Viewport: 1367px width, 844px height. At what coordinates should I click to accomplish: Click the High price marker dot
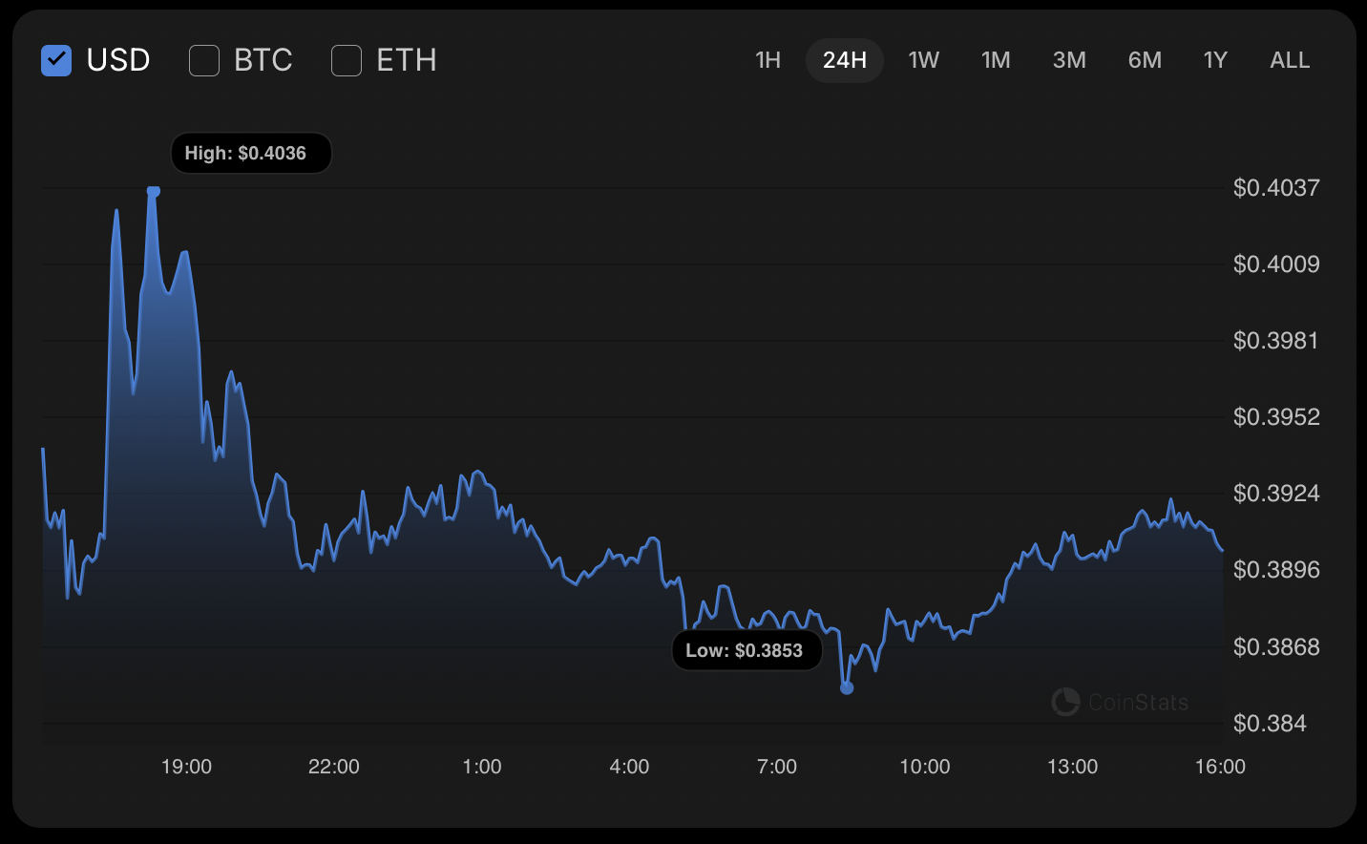click(x=154, y=191)
